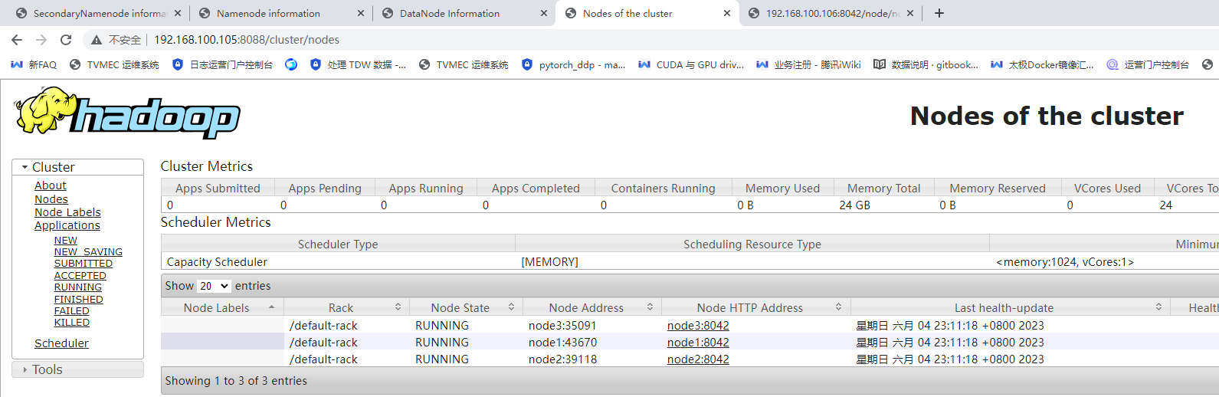The height and width of the screenshot is (397, 1219).
Task: Switch to Namenode information tab
Action: (x=268, y=13)
